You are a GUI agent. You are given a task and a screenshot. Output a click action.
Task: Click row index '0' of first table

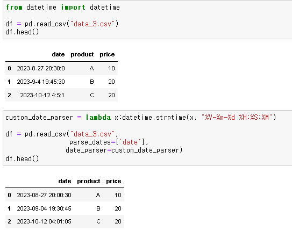[x=9, y=68]
